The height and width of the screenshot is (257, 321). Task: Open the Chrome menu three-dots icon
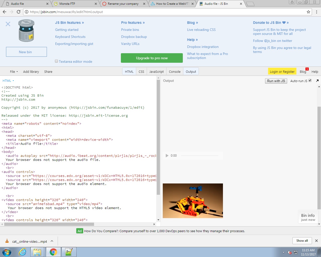(316, 12)
